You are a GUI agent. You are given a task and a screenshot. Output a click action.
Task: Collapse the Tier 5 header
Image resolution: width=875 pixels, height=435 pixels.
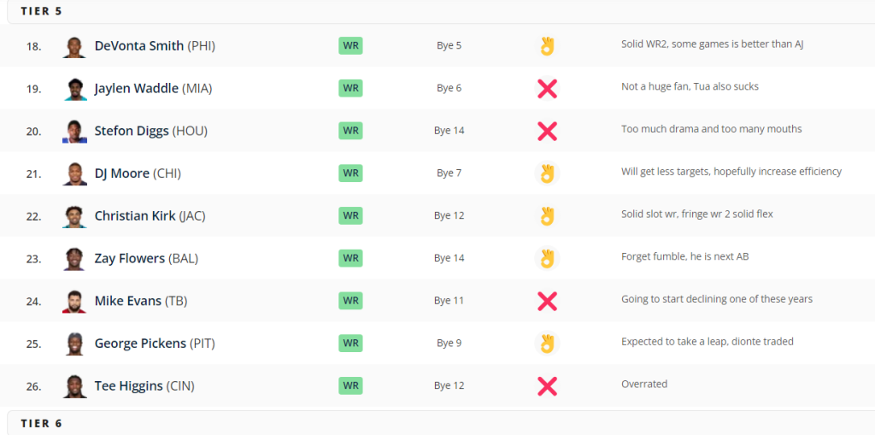pyautogui.click(x=441, y=11)
